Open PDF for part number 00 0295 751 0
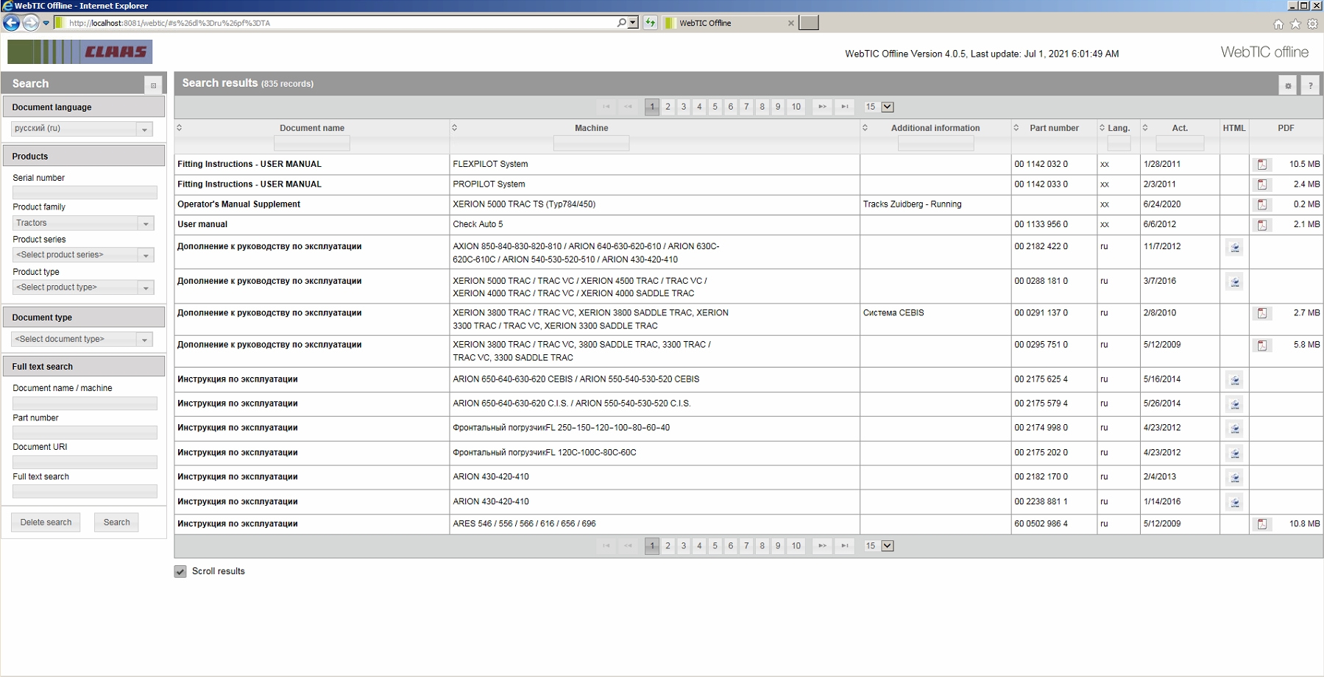 pos(1262,345)
